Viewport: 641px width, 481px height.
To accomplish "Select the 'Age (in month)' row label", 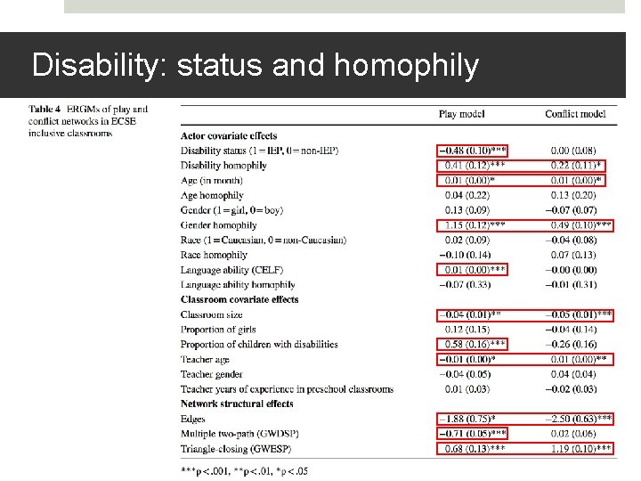I will 211,180.
